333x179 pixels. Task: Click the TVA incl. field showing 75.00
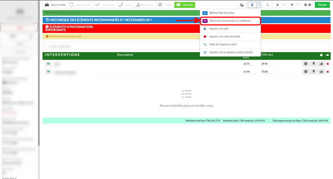click(267, 72)
